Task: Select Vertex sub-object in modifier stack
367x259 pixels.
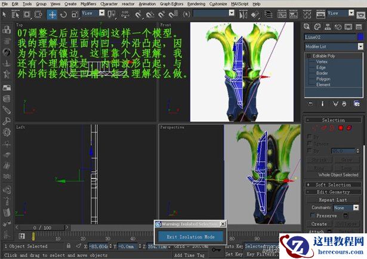Action: click(322, 61)
